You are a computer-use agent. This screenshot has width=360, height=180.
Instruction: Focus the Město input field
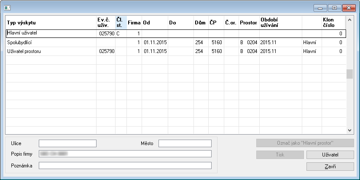185,143
